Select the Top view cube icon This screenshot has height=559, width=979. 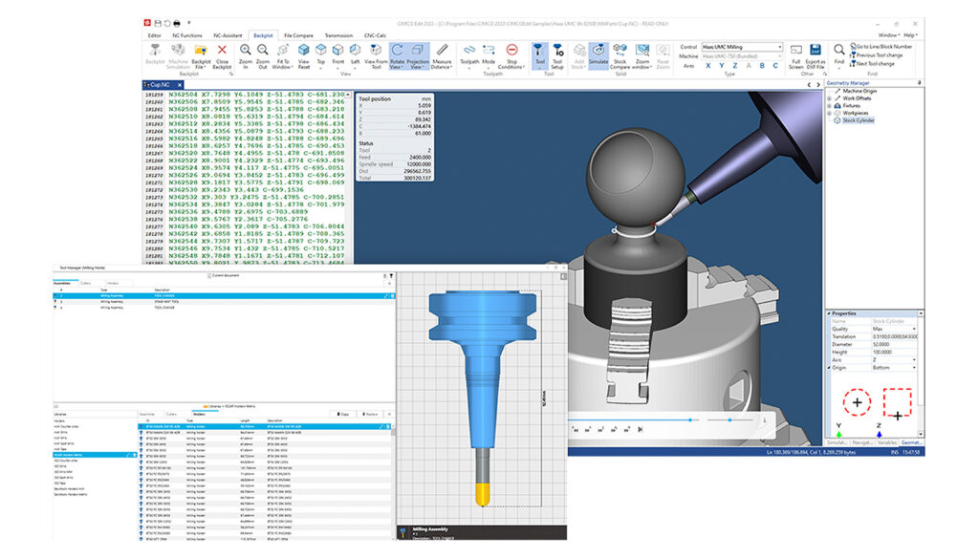[x=320, y=52]
